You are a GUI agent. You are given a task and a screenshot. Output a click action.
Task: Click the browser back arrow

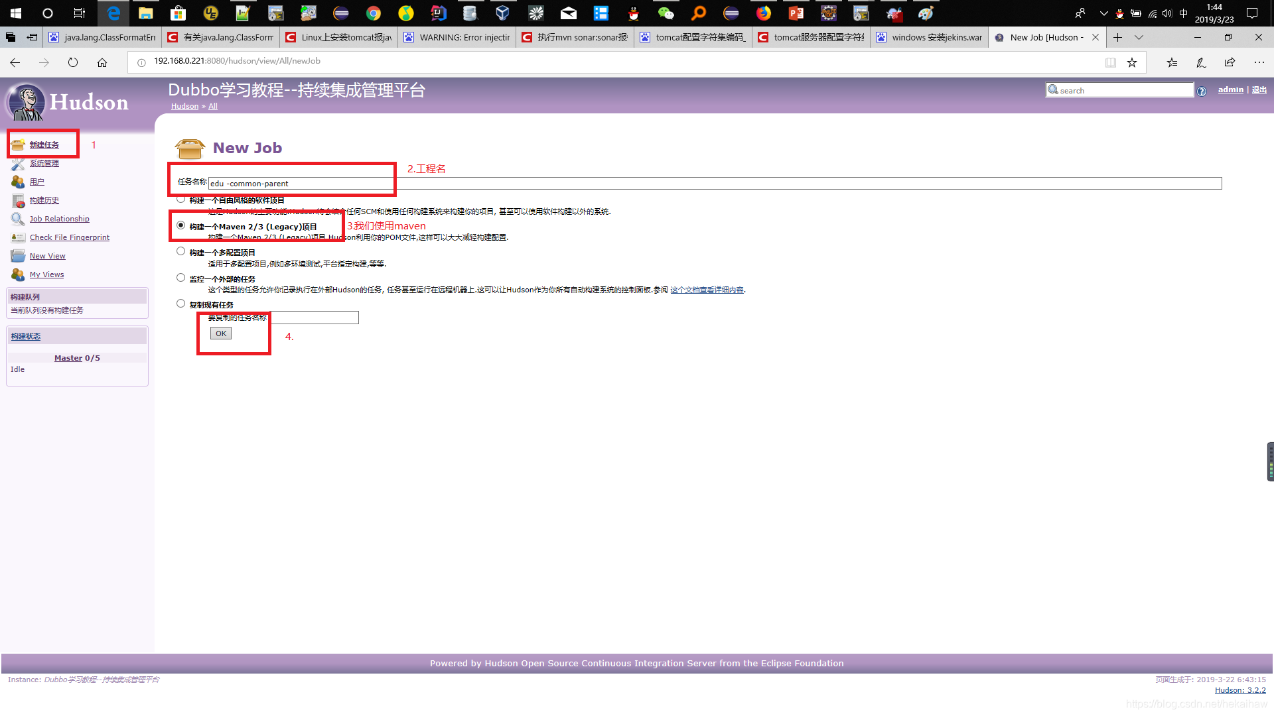(x=15, y=62)
